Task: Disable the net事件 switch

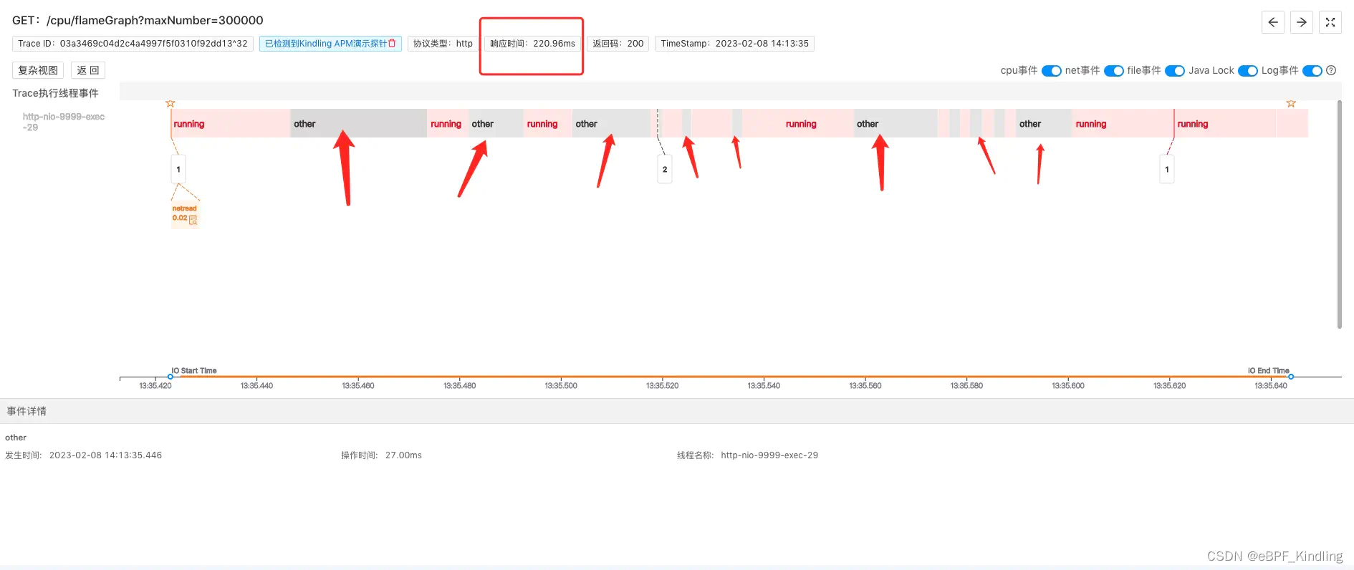Action: point(1113,71)
